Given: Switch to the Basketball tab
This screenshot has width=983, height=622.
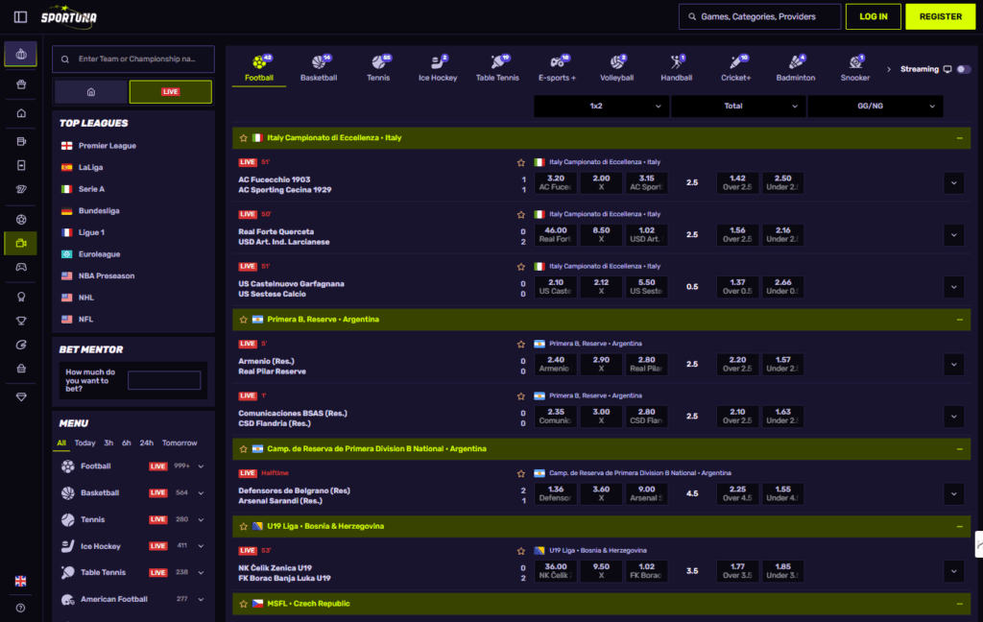Looking at the screenshot, I should (x=319, y=66).
